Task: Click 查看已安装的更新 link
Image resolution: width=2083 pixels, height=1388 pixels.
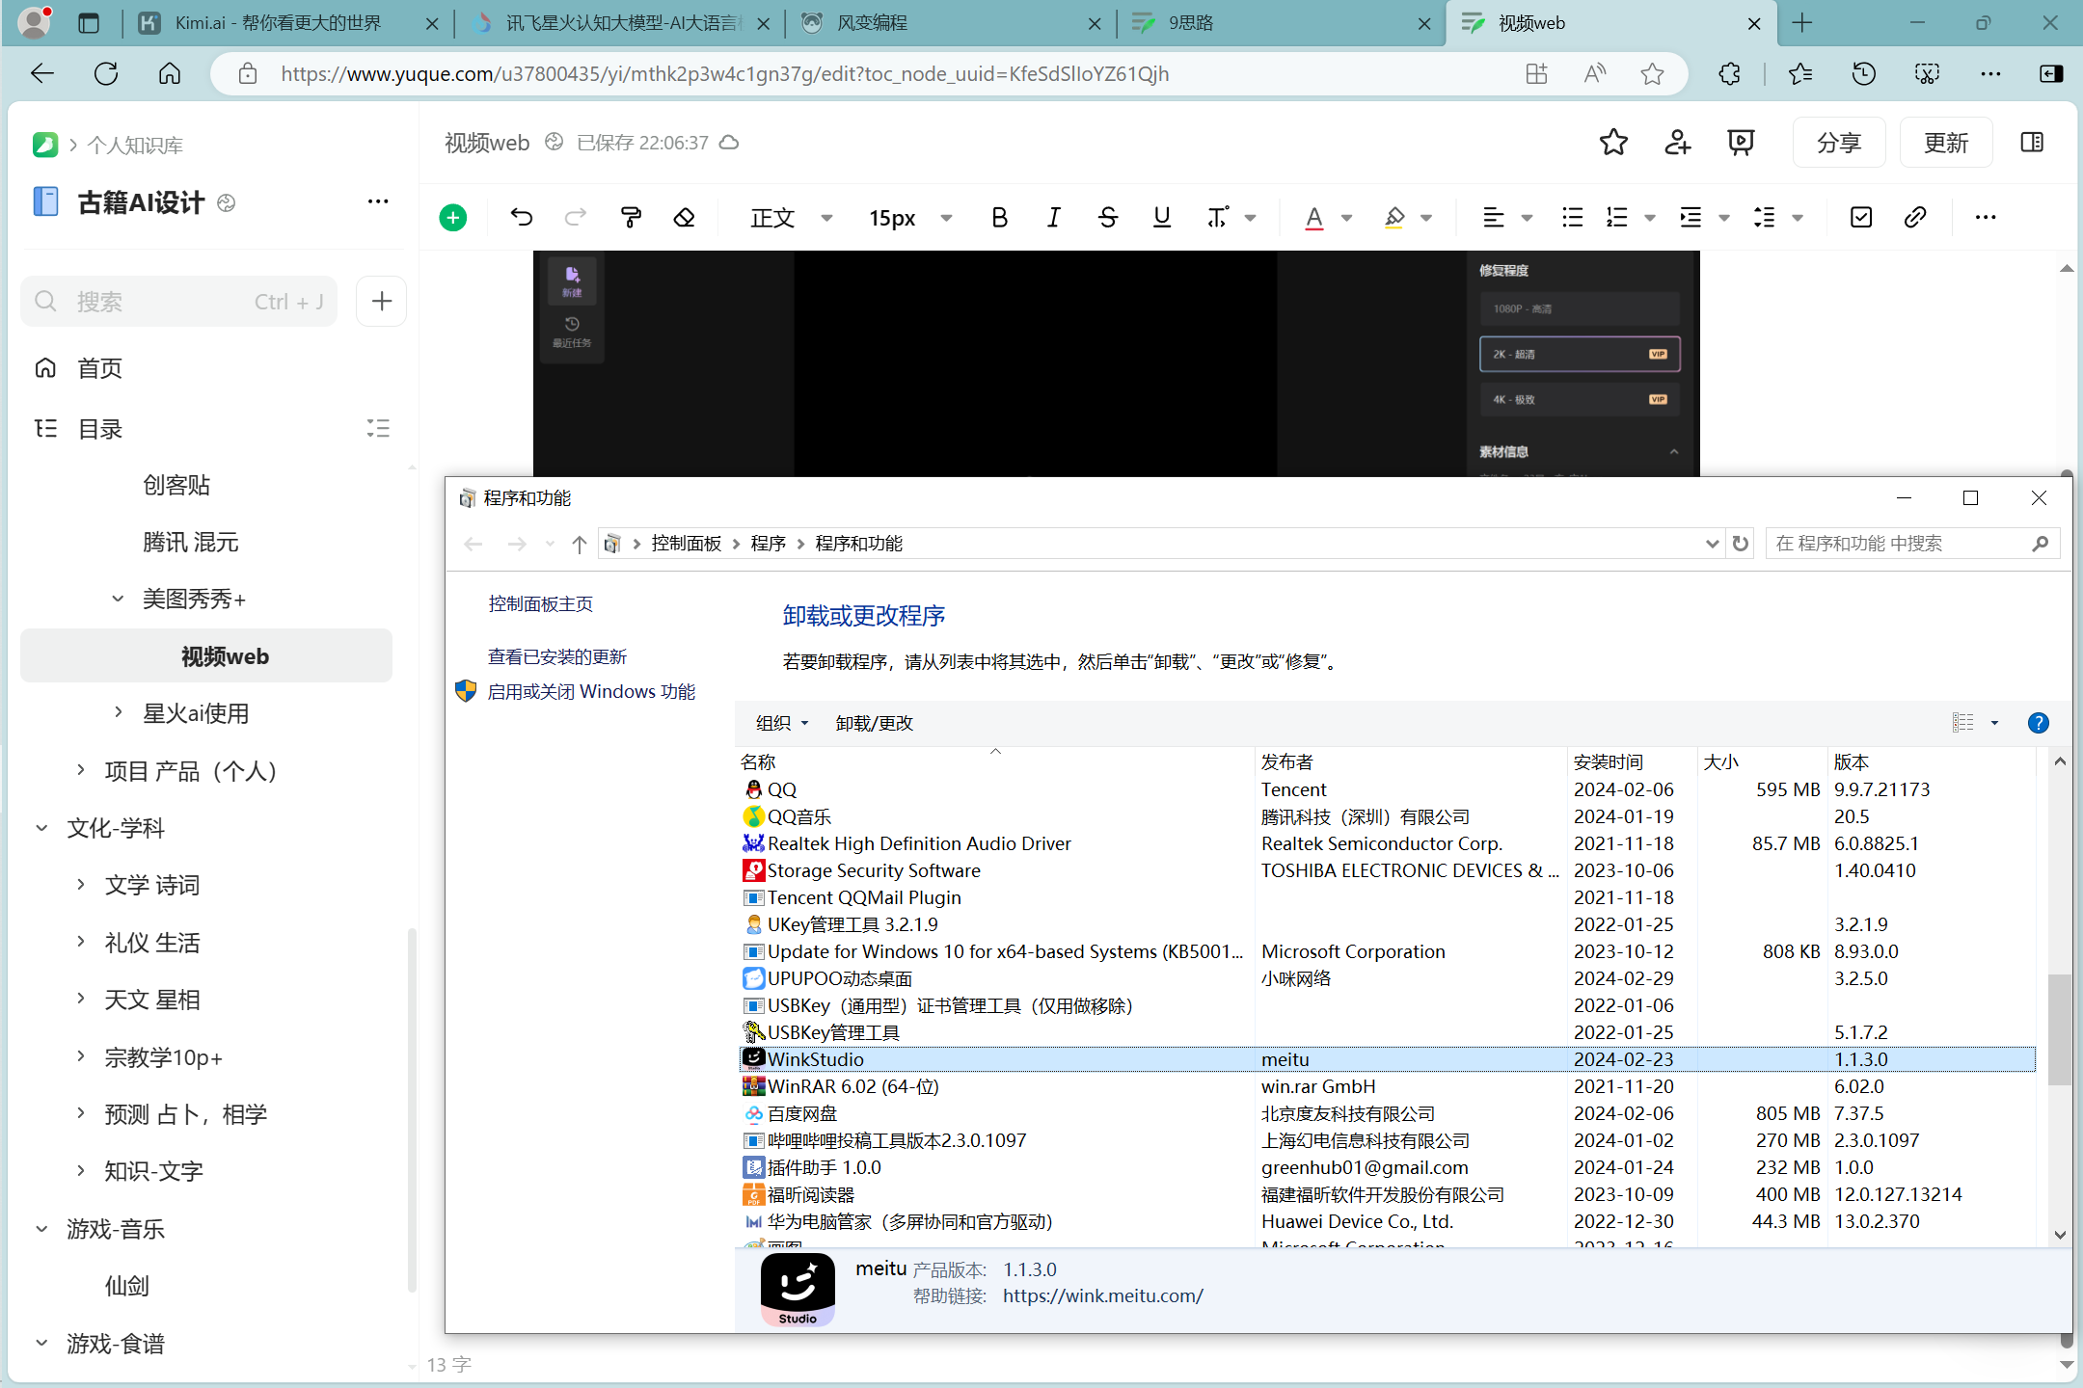Action: (x=557, y=657)
